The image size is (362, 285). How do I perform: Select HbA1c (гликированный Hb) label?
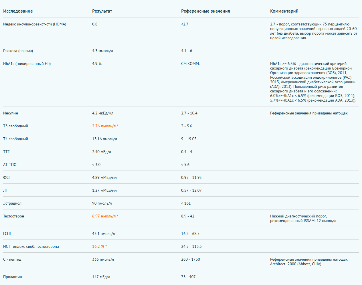pyautogui.click(x=27, y=64)
